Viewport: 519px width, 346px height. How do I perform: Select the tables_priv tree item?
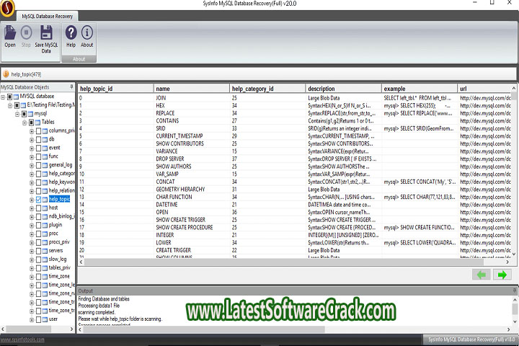[x=60, y=267]
